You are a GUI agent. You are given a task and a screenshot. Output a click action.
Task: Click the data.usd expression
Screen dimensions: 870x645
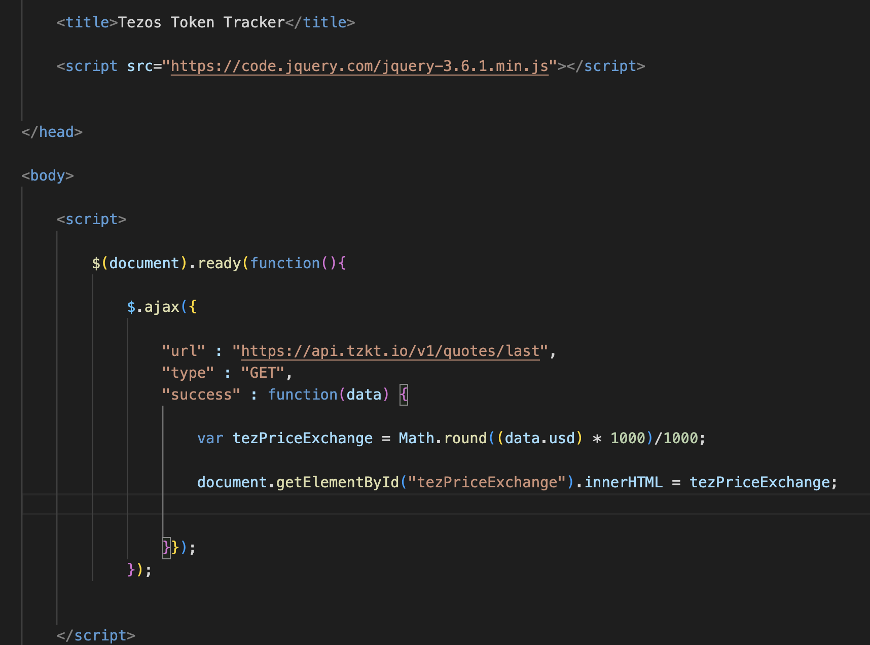tap(539, 439)
